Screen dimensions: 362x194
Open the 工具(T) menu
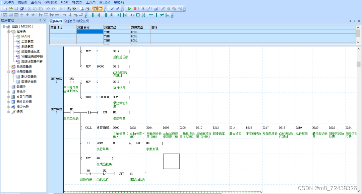coord(90,2)
